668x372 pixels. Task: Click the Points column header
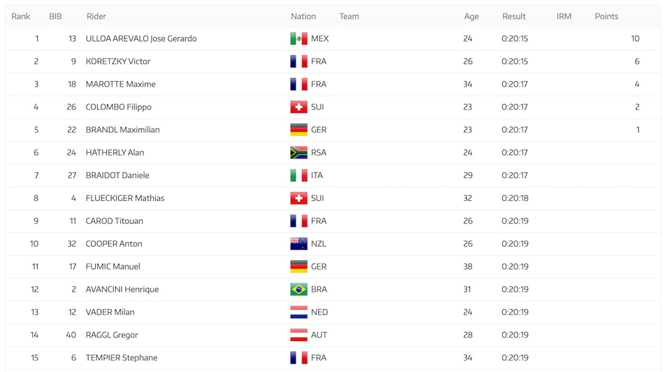[x=606, y=17]
